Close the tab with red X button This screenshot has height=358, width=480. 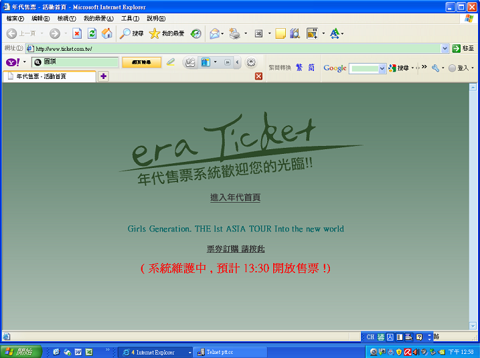[x=258, y=76]
